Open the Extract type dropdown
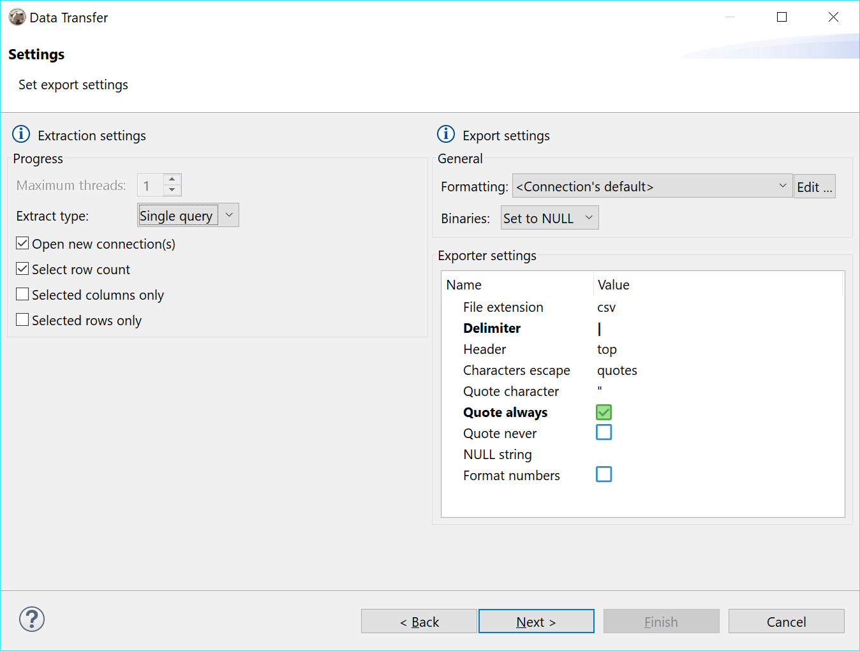The image size is (860, 651). click(x=188, y=216)
